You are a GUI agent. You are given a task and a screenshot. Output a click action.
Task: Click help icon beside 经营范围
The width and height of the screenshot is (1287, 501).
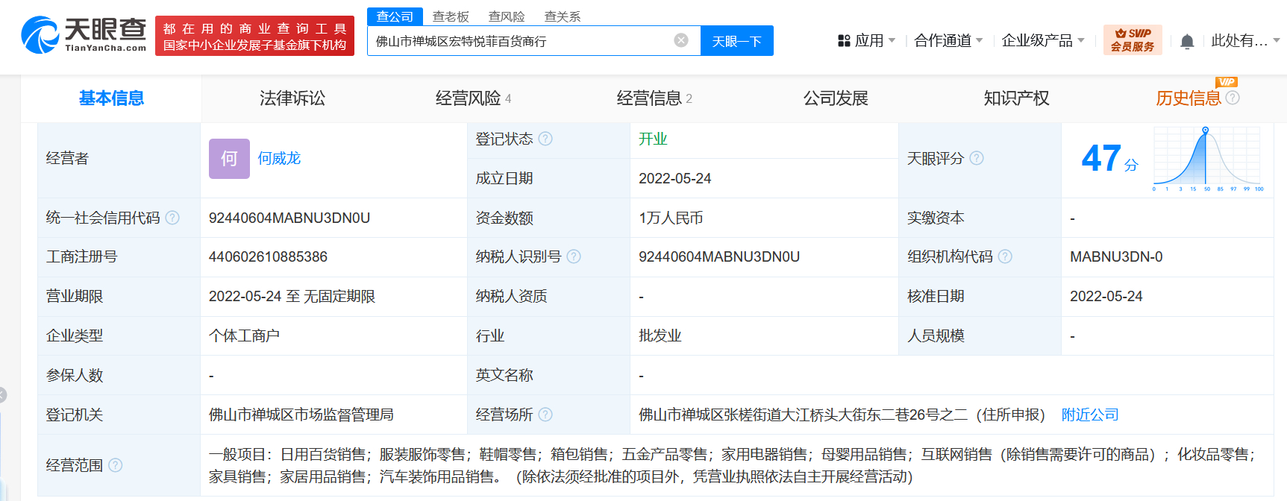(116, 465)
